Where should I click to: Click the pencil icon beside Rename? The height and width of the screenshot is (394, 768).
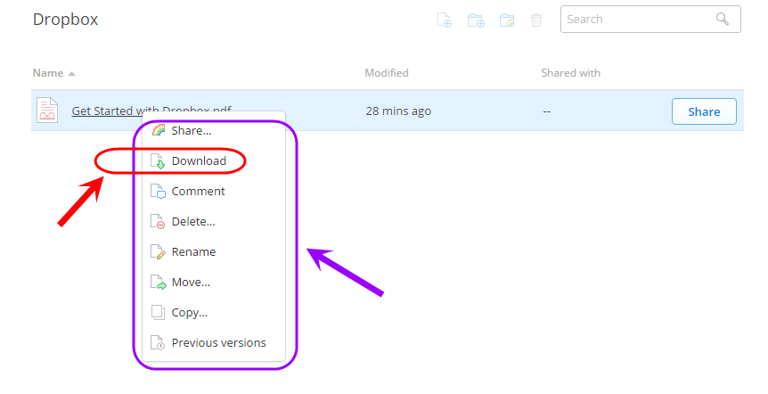coord(158,252)
